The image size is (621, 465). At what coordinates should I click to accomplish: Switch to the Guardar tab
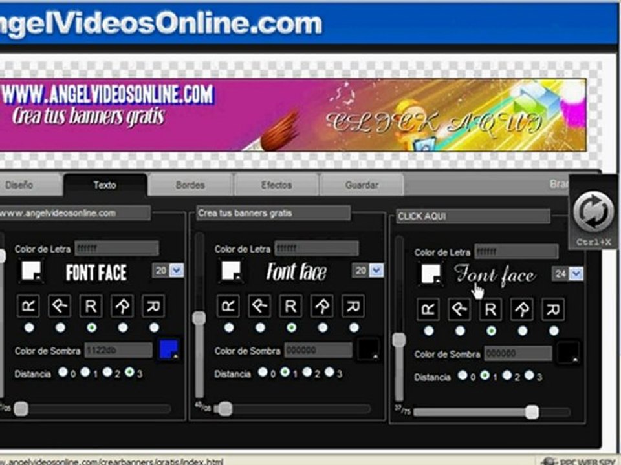[362, 185]
